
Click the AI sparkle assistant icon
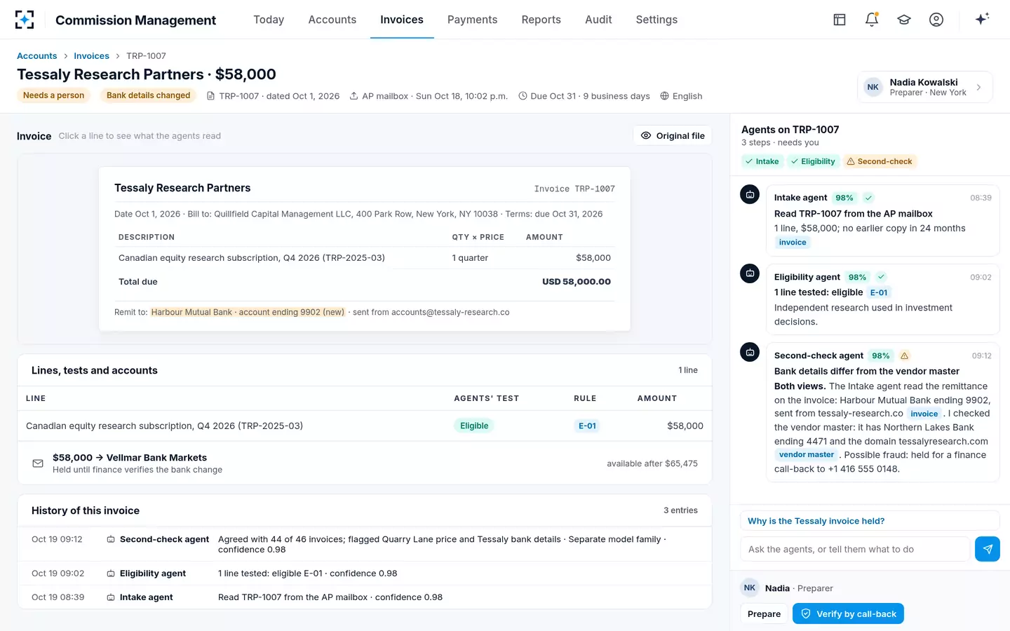tap(982, 20)
